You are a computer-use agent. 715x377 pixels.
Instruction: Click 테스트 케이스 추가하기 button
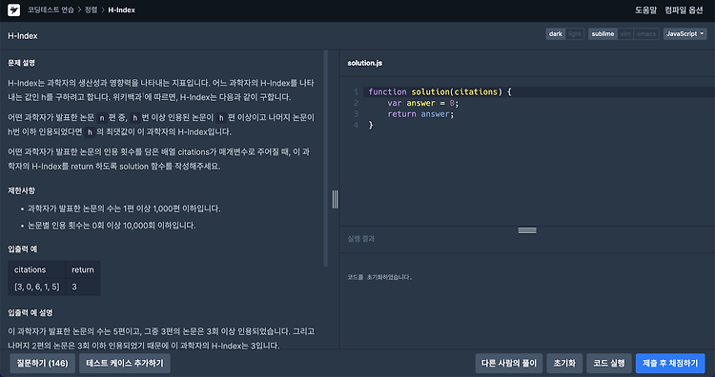point(125,364)
